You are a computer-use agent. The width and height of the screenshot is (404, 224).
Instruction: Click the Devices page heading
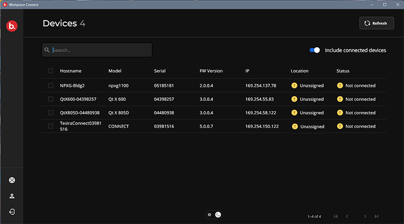[x=60, y=24]
